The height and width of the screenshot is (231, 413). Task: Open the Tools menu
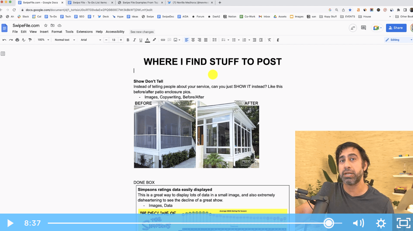(69, 32)
